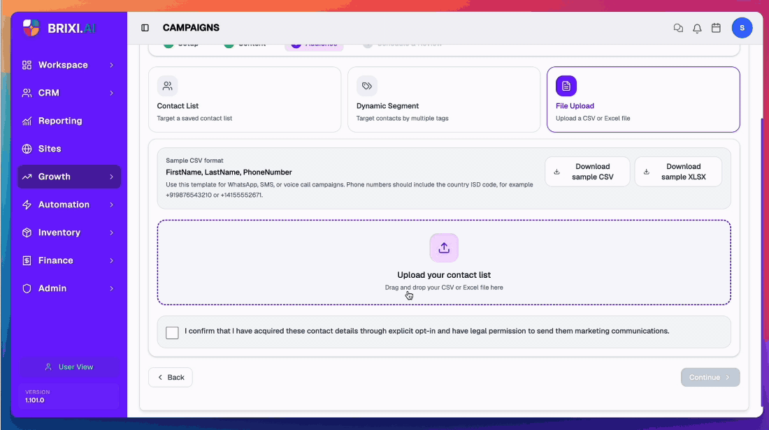Expand the Workspace menu chevron
The height and width of the screenshot is (430, 769).
pos(111,65)
